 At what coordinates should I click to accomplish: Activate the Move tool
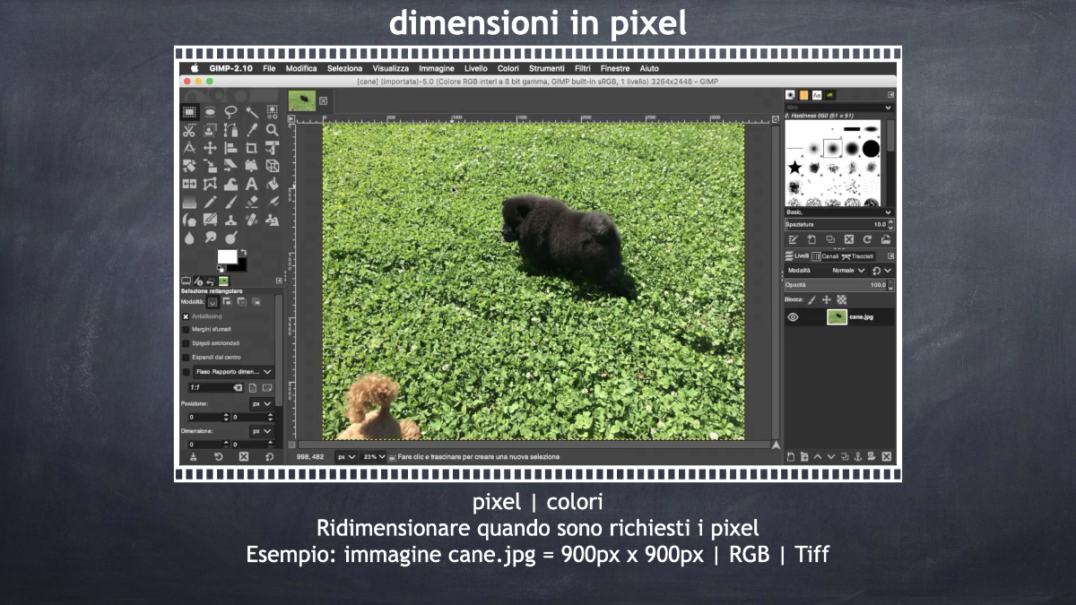210,148
